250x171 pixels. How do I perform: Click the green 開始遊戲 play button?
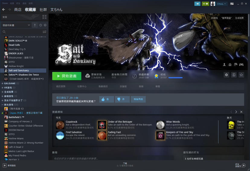67,76
